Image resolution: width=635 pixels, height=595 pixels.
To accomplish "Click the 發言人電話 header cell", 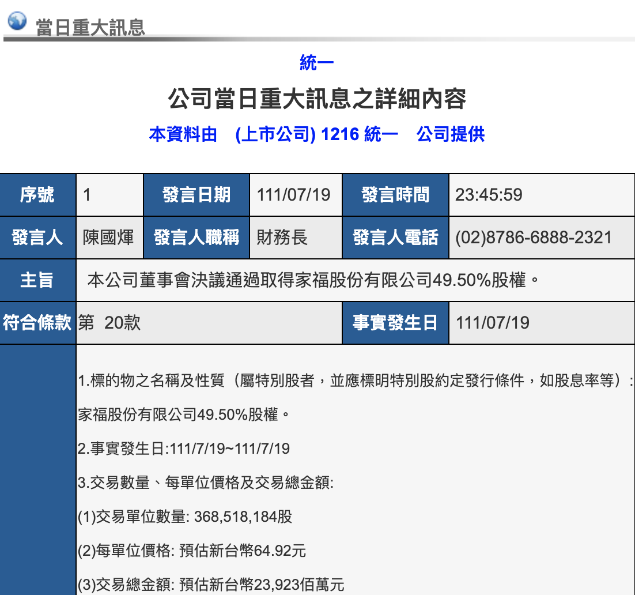I will click(395, 238).
